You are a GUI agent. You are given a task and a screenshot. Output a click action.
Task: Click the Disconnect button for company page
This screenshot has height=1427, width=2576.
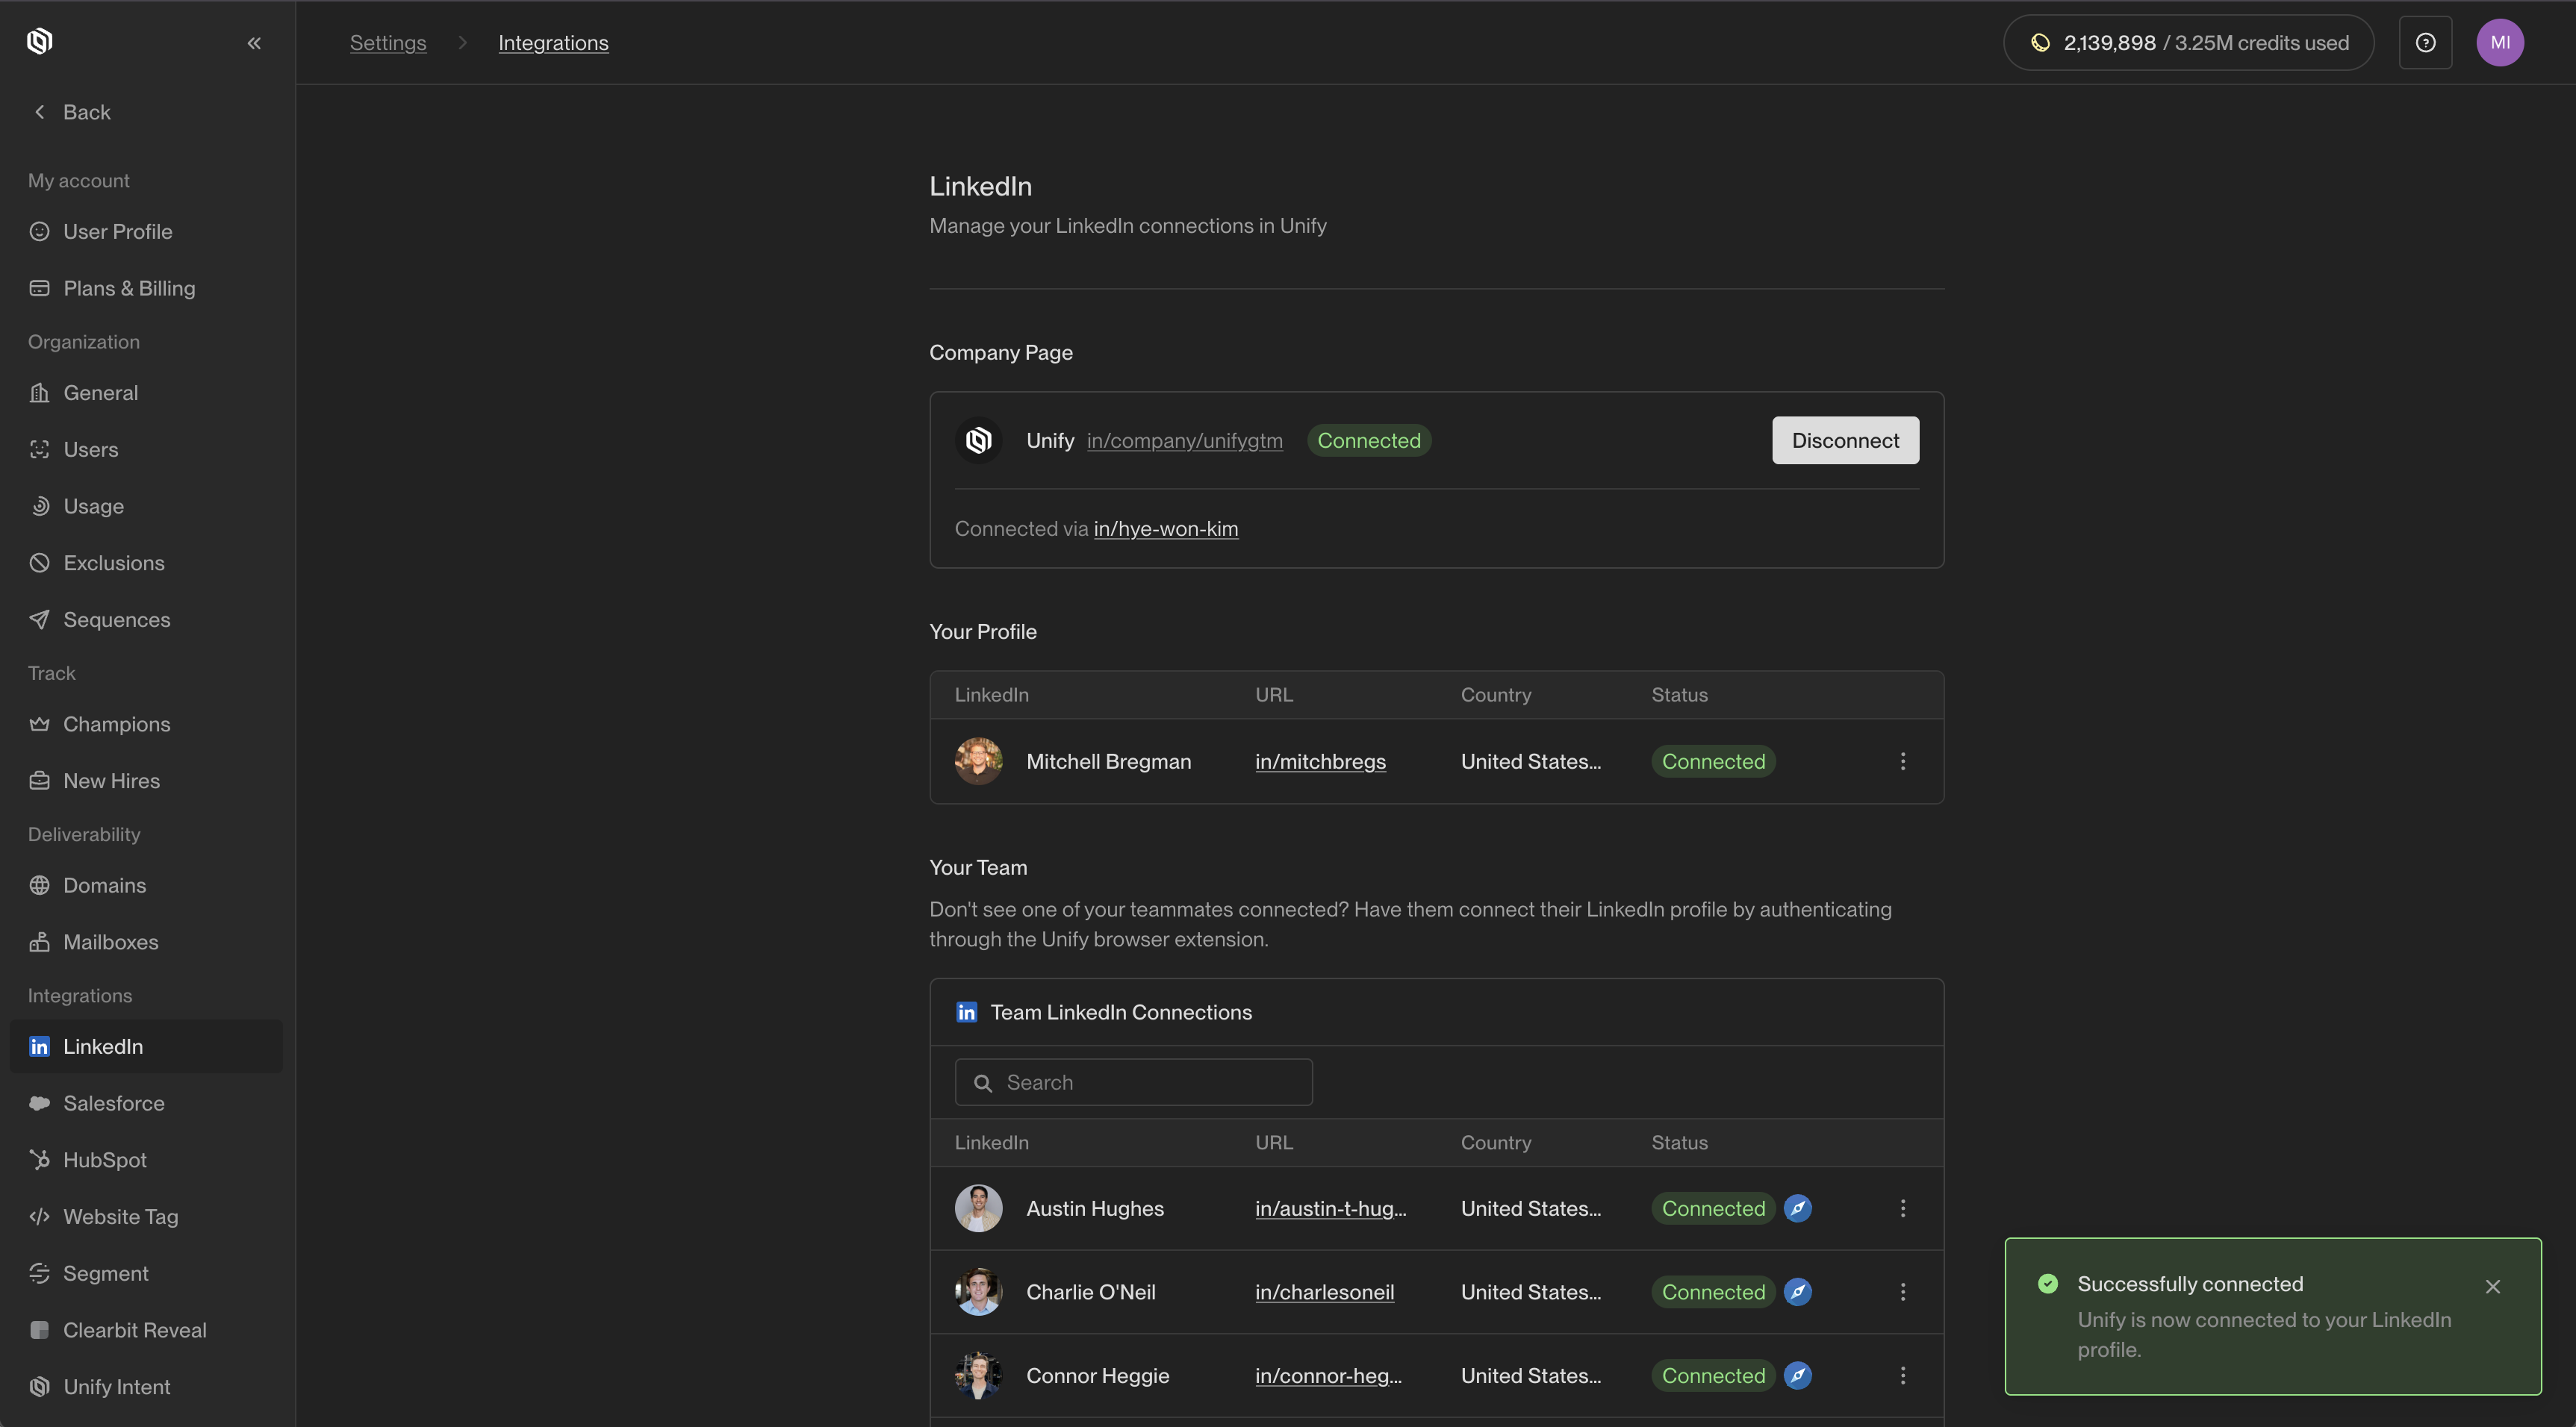tap(1844, 440)
